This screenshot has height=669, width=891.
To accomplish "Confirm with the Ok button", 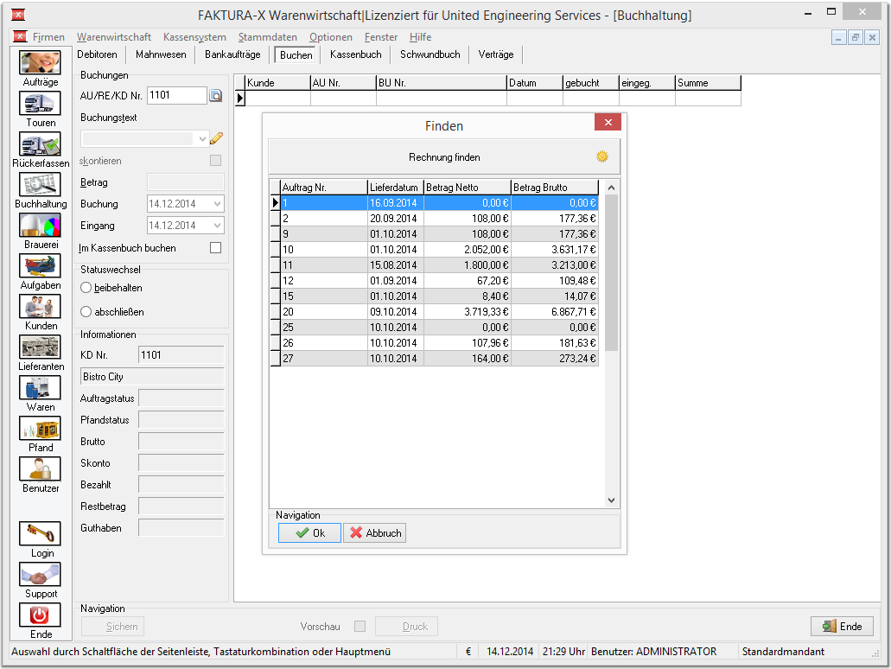I will pos(309,532).
